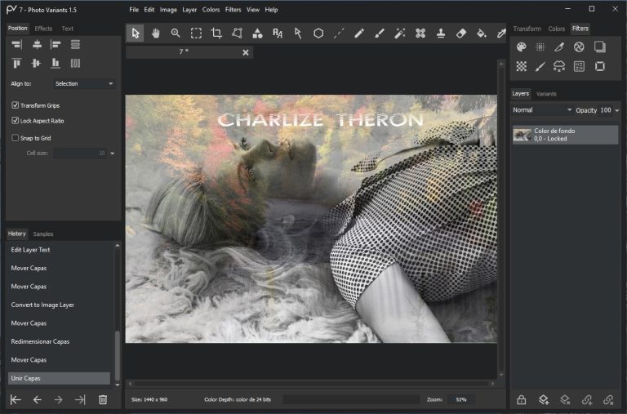Click the align left edges icon
627x414 pixels.
[56, 44]
